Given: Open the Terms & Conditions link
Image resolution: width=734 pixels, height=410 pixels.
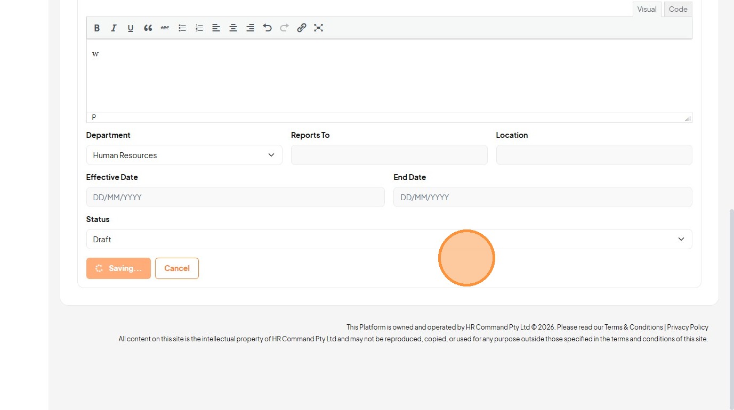Looking at the screenshot, I should coord(634,327).
